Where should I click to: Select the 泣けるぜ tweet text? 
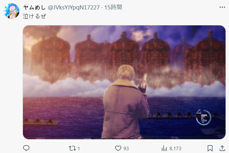[x=35, y=16]
